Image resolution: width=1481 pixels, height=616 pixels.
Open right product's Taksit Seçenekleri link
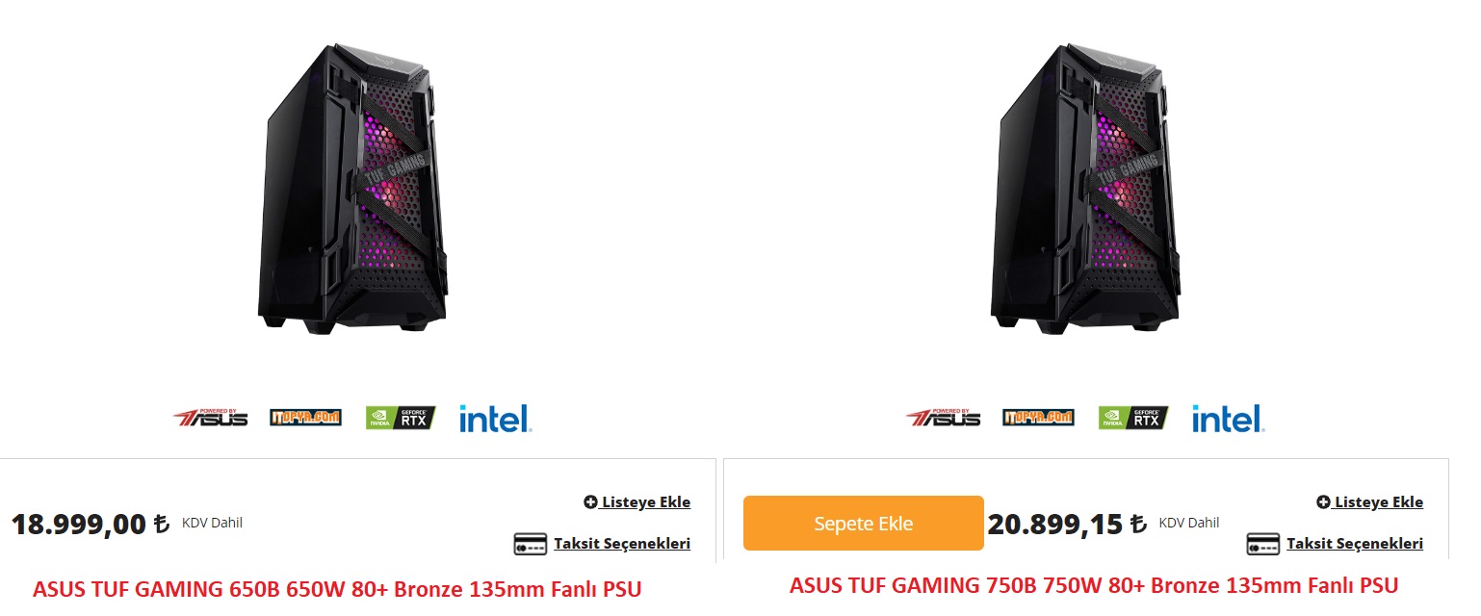1354,544
